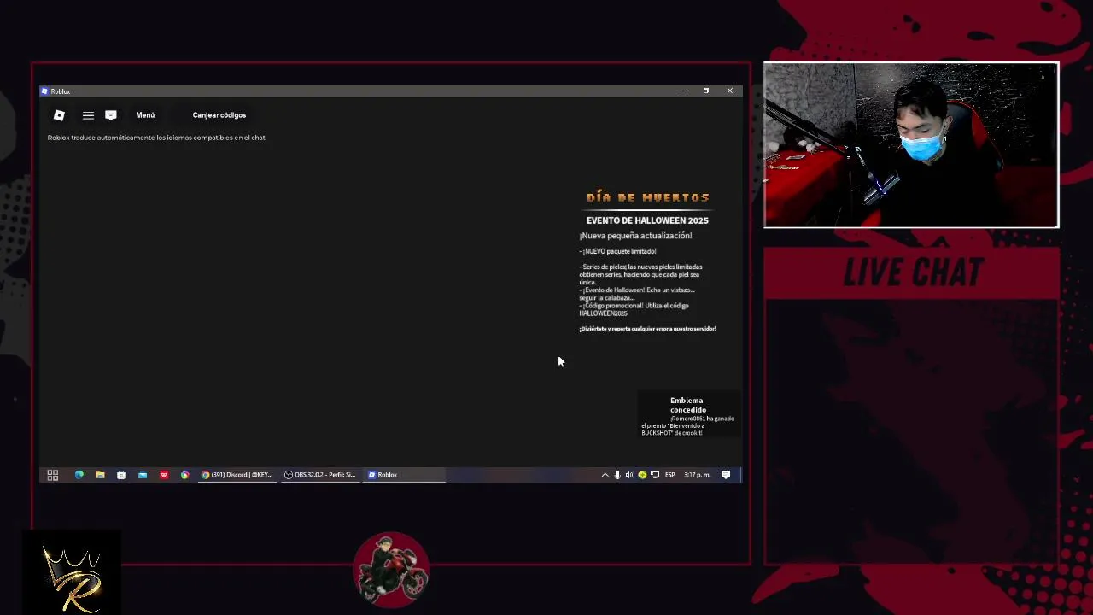Expand the hidden system tray icons

(605, 475)
